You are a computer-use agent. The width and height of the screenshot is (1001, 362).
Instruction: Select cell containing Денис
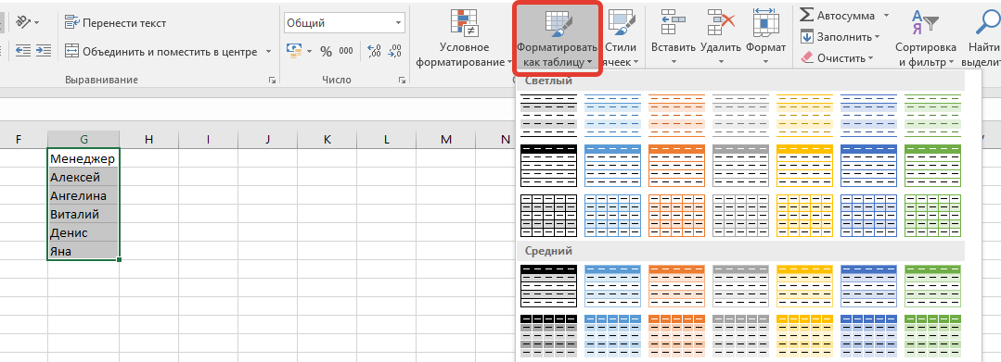pyautogui.click(x=83, y=232)
